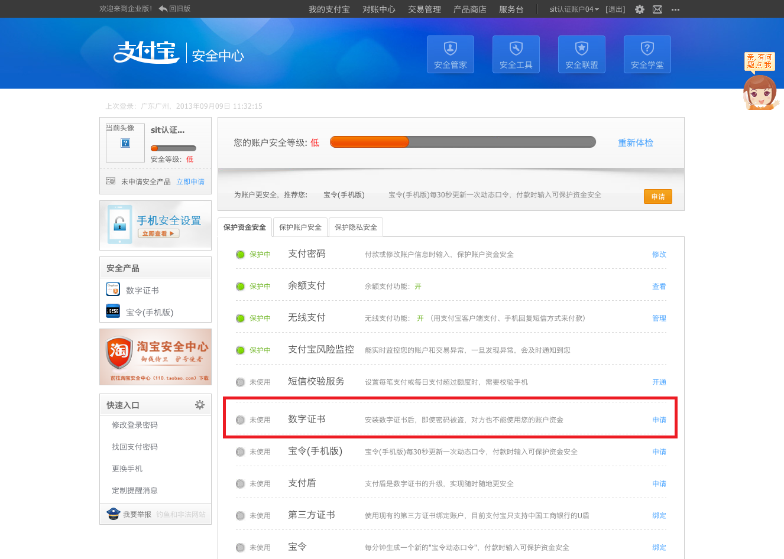Click the settings gear in top bar
Screen dimensions: 784x559
point(640,9)
